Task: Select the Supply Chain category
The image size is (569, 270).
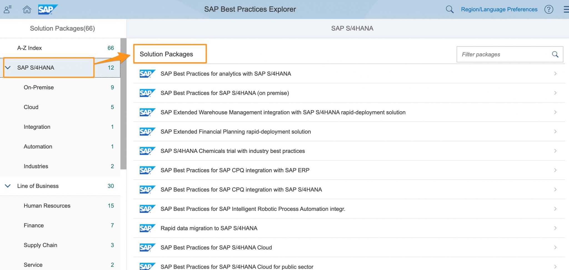Action: point(40,245)
